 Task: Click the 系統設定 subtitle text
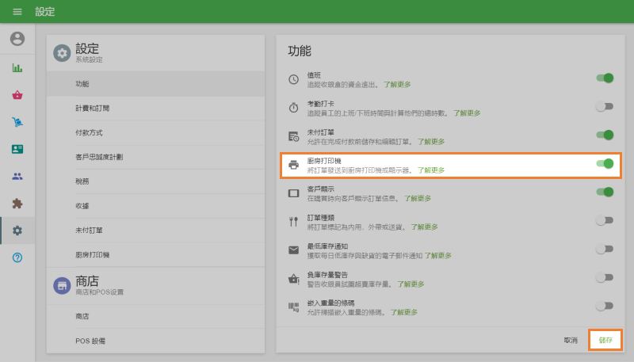coord(89,59)
